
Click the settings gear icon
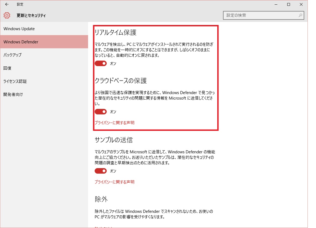[x=7, y=15]
